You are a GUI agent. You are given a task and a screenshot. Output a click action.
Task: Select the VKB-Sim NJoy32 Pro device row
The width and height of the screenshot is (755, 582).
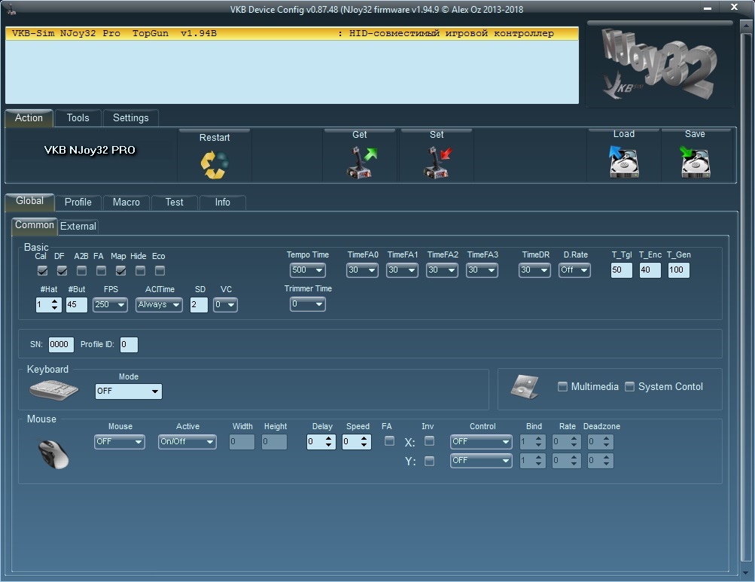[x=291, y=34]
